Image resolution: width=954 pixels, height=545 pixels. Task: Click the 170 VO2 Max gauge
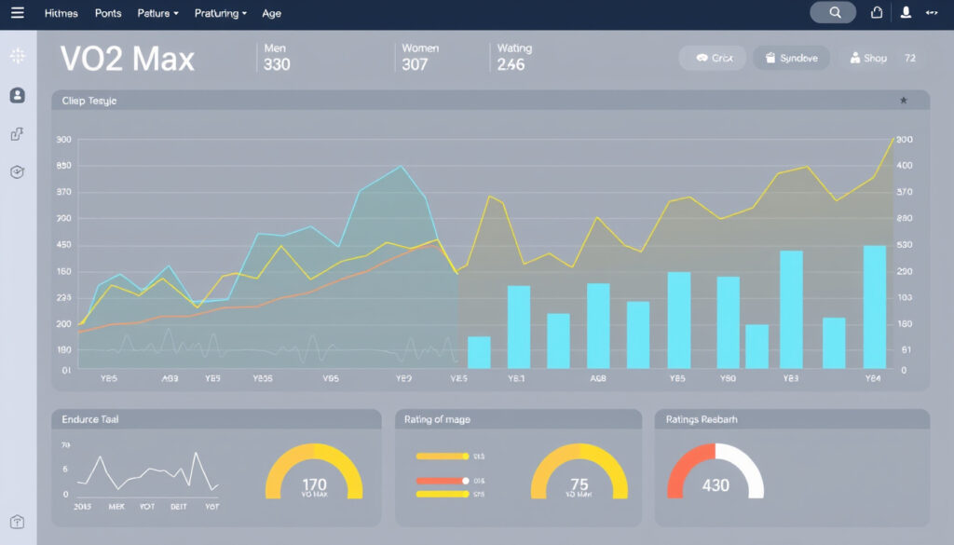[x=314, y=472]
